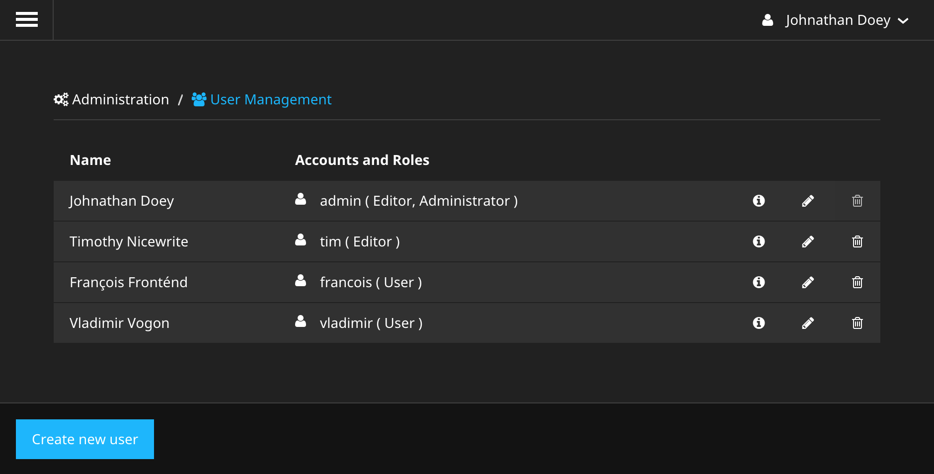Screen dimensions: 934x474
Task: Click the user avatar icon in header
Action: [x=768, y=20]
